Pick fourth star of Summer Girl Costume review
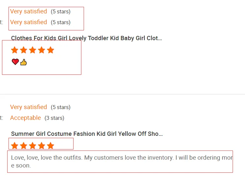The width and height of the screenshot is (245, 175). click(x=41, y=146)
